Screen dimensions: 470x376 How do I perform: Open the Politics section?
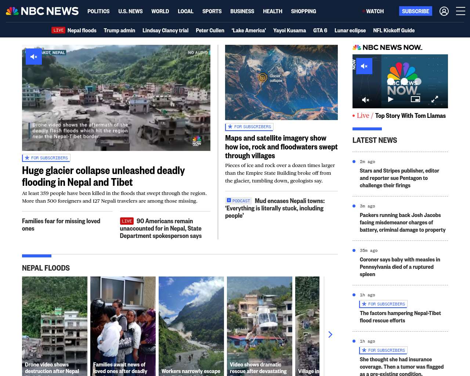pos(98,11)
